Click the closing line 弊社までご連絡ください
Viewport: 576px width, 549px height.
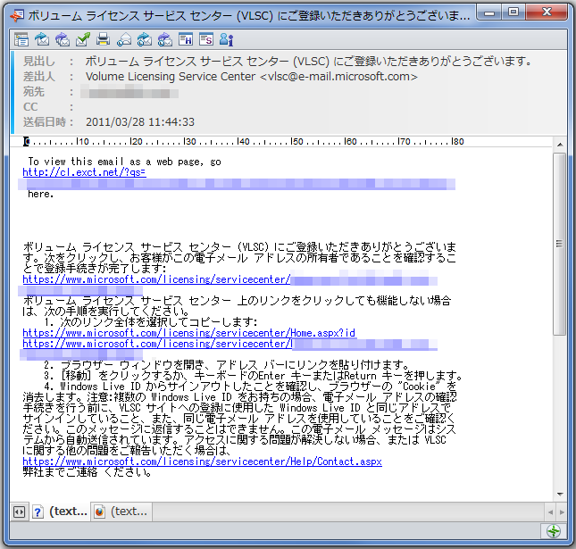click(87, 472)
